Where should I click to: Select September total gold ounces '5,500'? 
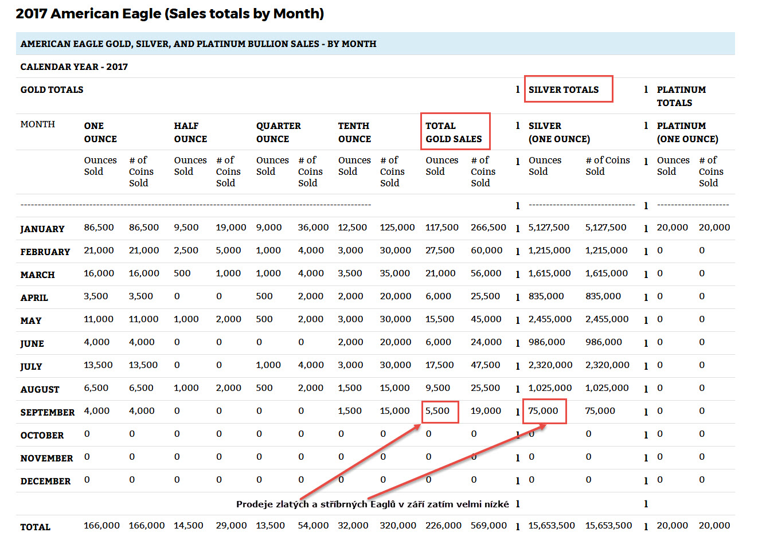point(437,411)
